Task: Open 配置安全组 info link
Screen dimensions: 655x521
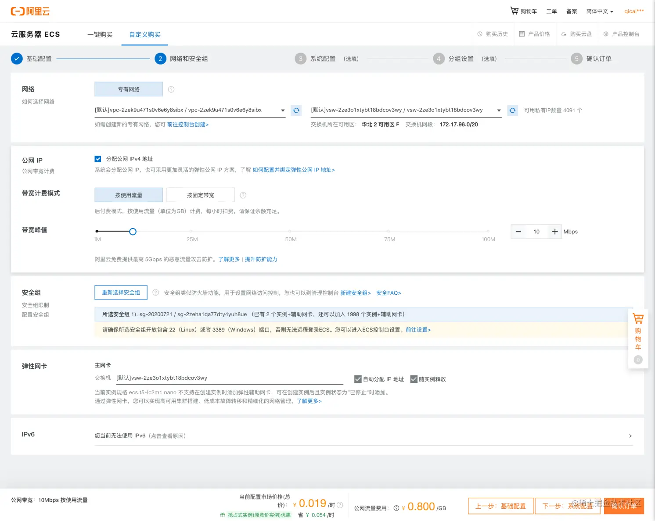Action: point(36,315)
